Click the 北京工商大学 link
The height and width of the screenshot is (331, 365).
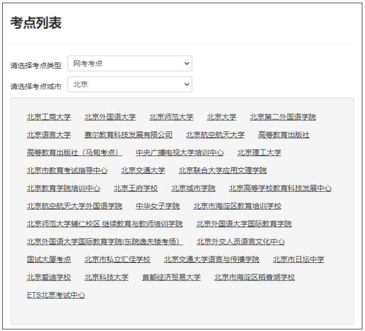click(48, 117)
